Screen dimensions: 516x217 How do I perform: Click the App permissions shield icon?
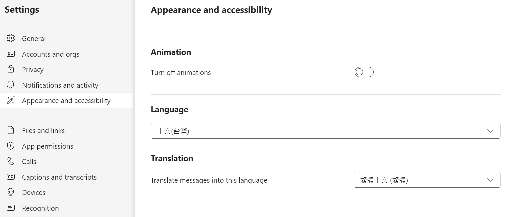[x=11, y=146]
